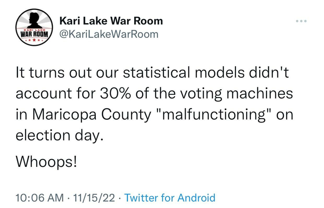Open the Kari Lake War Room display name
This screenshot has height=208, width=324.
[x=111, y=21]
